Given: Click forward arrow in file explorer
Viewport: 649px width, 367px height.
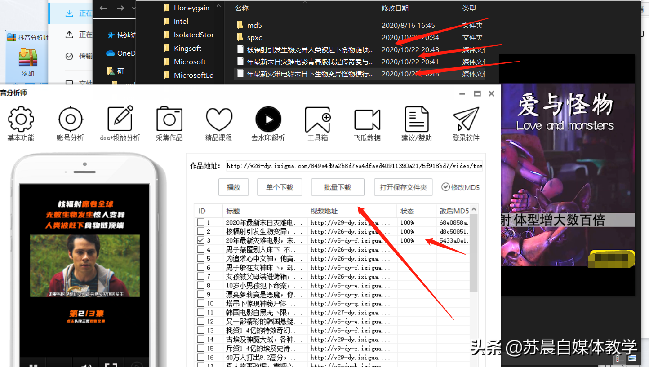Looking at the screenshot, I should pyautogui.click(x=120, y=8).
